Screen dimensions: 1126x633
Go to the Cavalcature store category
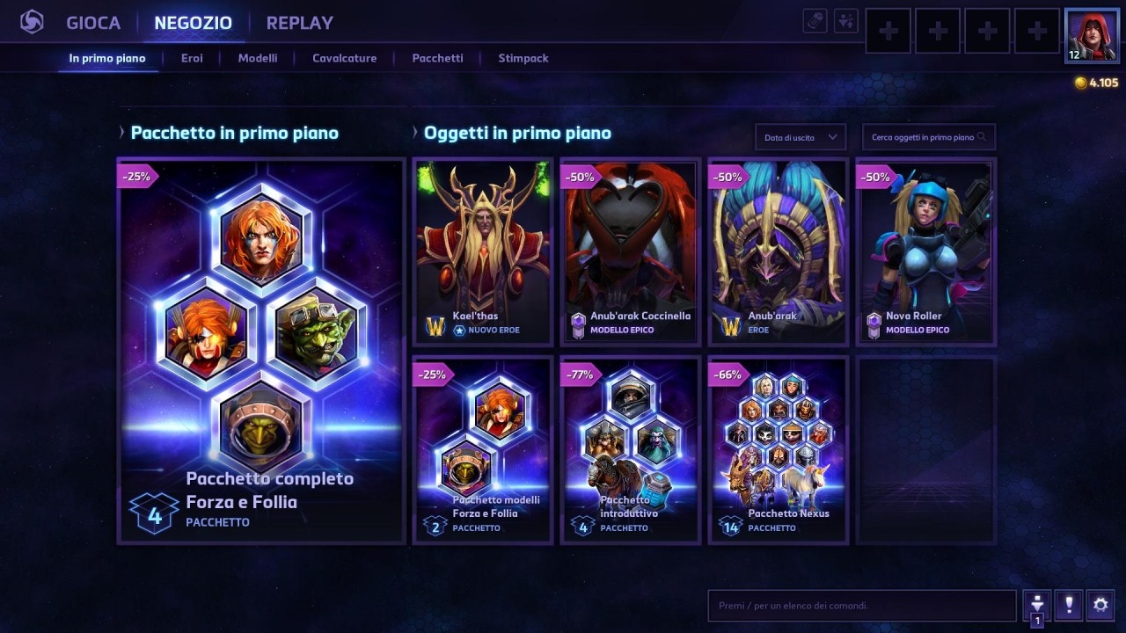[345, 58]
